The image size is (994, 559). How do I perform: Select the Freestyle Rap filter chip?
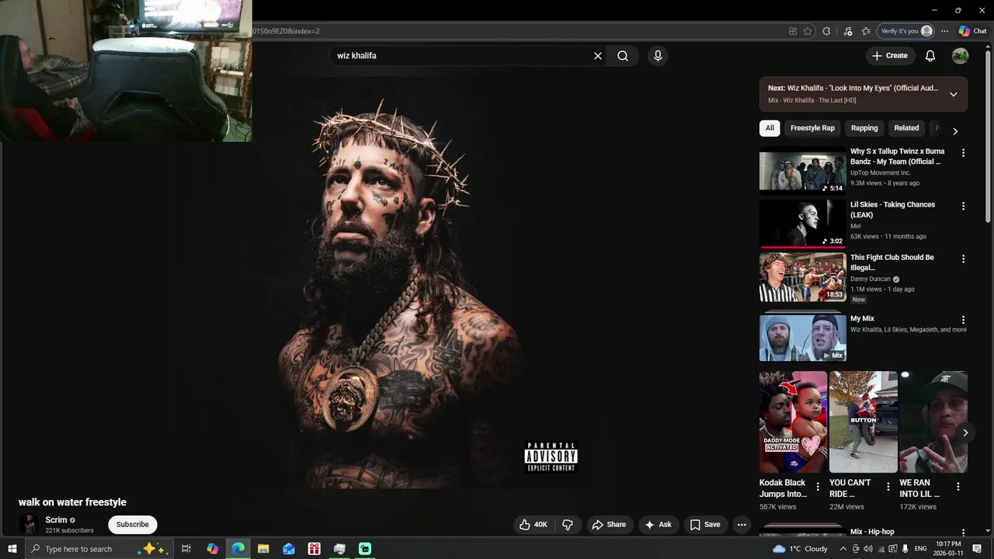click(x=812, y=128)
